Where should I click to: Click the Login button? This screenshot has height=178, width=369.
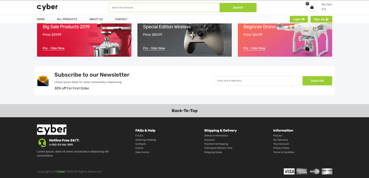(299, 19)
